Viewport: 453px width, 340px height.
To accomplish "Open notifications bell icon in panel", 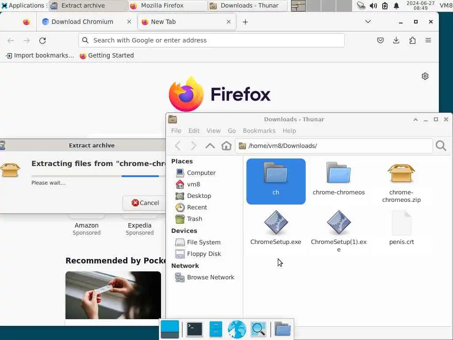I will pos(396,5).
